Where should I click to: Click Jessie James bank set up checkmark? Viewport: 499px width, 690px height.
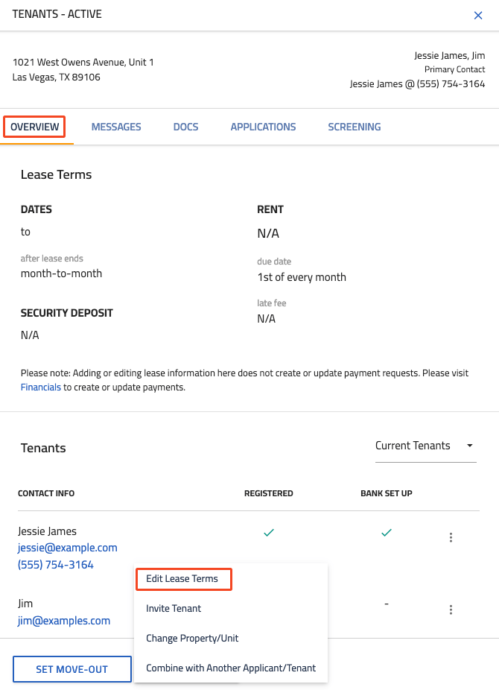click(386, 533)
